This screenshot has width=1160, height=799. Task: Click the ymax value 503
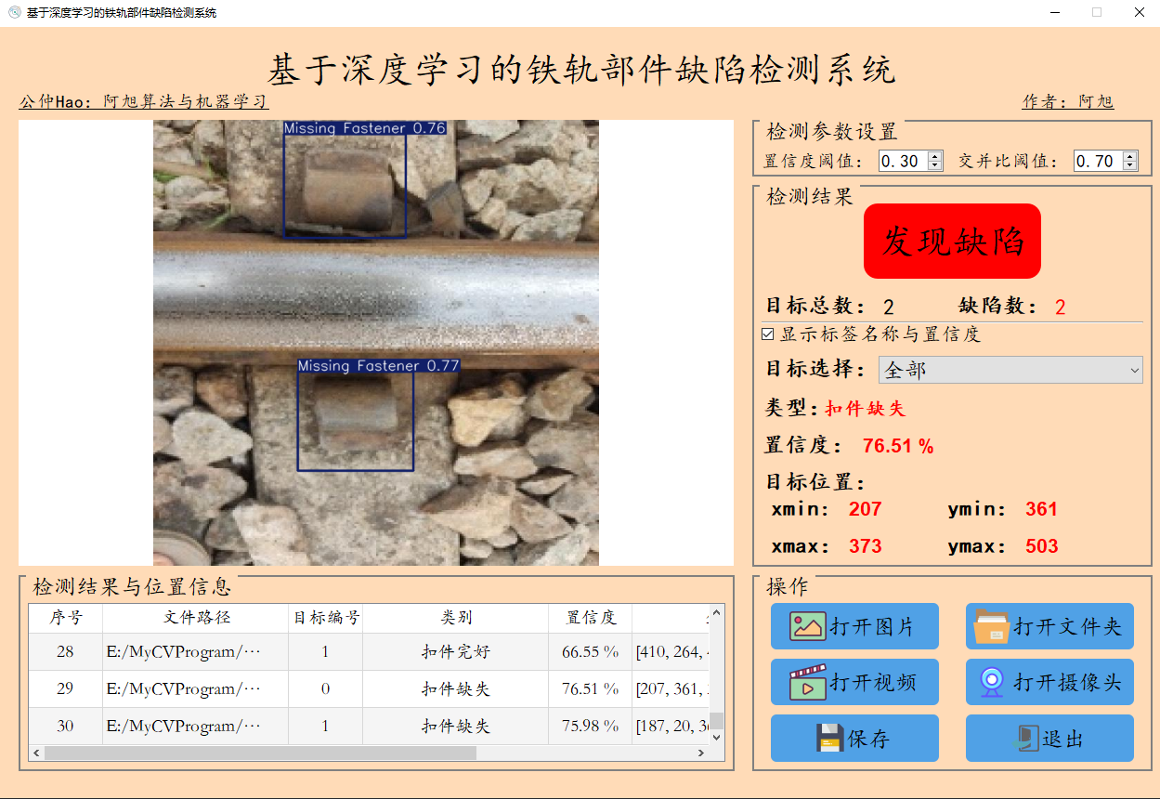pyautogui.click(x=1042, y=546)
